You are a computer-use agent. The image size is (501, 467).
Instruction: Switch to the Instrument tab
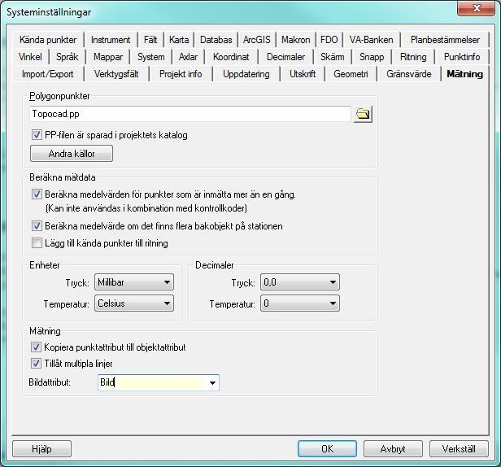(111, 40)
